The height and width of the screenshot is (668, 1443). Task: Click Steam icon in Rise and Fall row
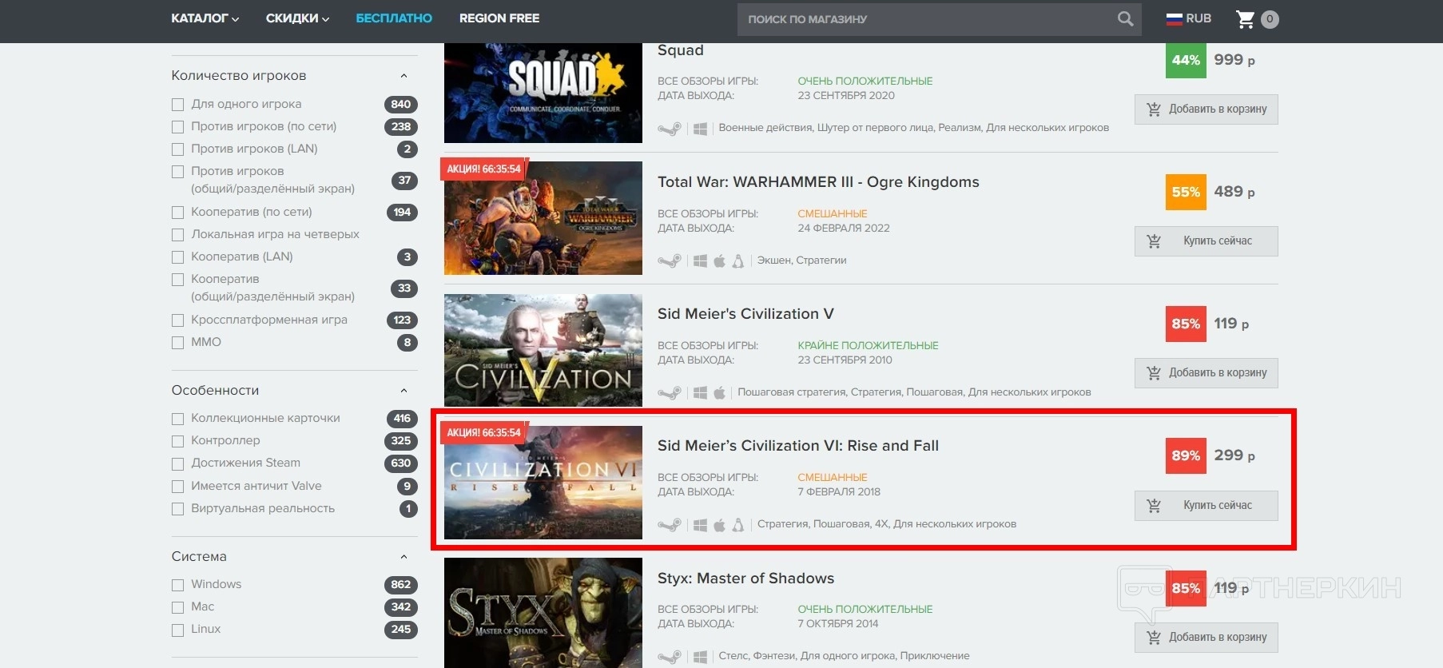point(670,525)
